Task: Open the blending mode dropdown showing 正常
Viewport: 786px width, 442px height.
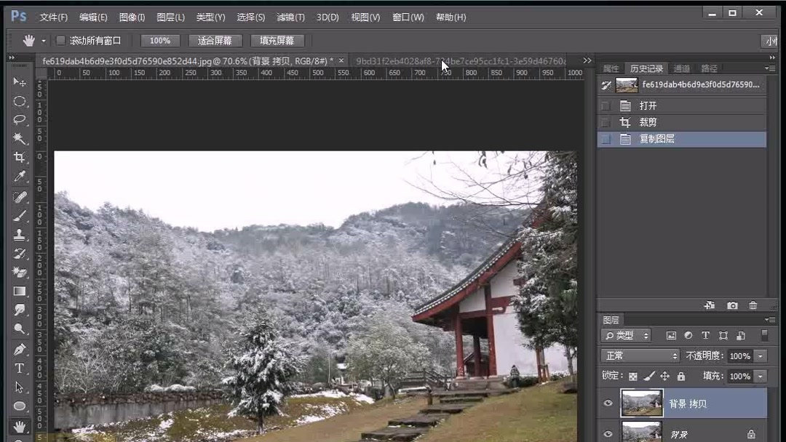Action: [639, 355]
